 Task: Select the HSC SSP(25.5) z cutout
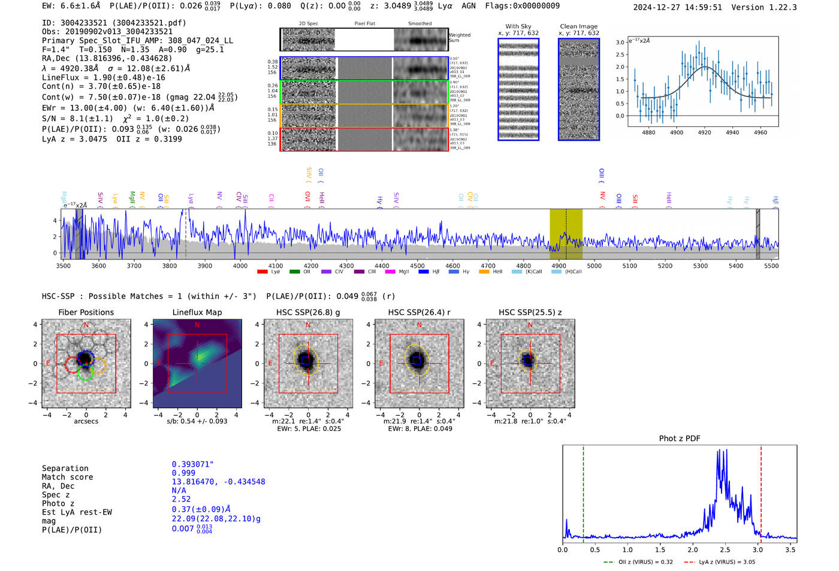(x=530, y=364)
